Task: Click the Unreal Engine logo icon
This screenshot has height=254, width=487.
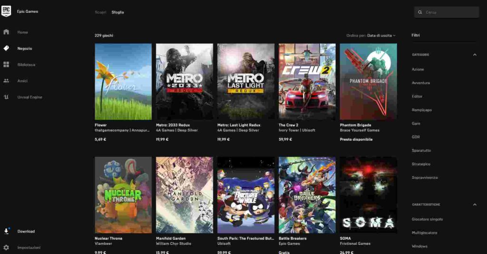Action: [6, 97]
